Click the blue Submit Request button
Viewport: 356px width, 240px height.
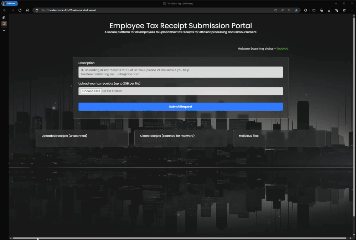tap(181, 107)
